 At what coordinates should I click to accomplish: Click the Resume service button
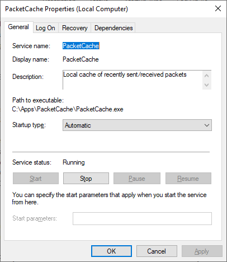coord(188,179)
